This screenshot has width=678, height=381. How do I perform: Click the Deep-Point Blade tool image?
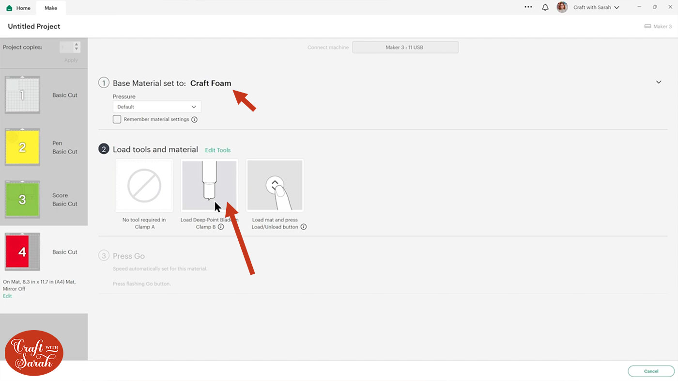coord(209,185)
